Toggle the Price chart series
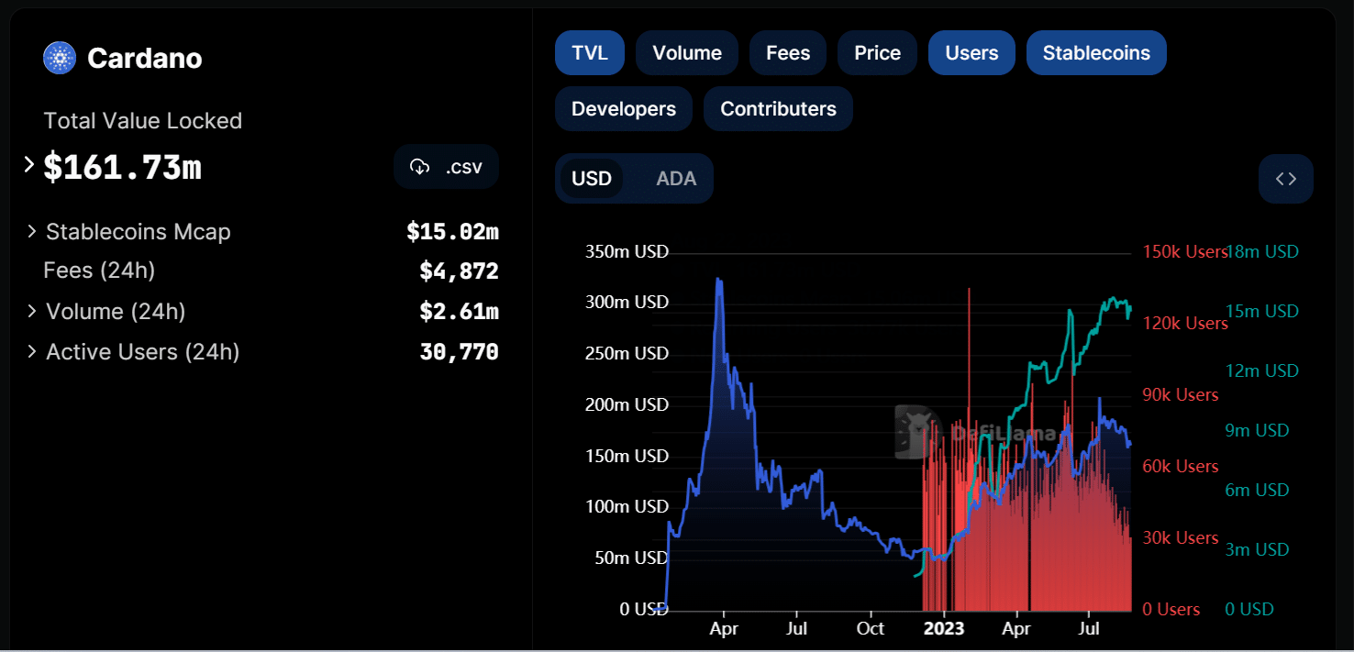 877,52
